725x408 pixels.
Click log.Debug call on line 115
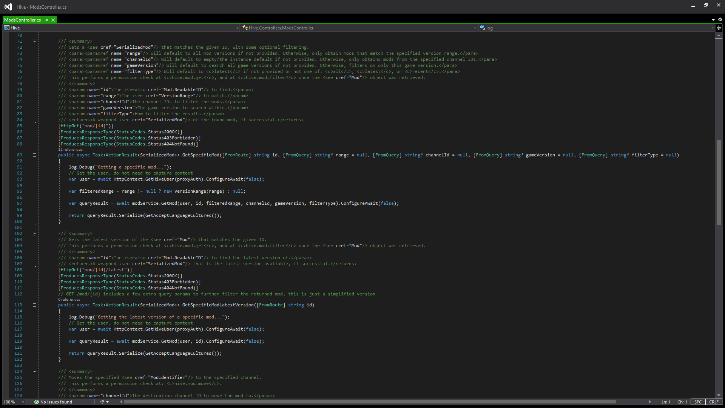click(80, 317)
